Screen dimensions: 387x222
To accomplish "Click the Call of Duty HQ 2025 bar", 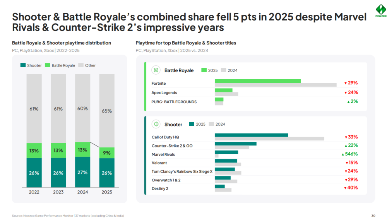I will (251, 135).
